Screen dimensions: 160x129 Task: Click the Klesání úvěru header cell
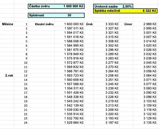pos(44,24)
